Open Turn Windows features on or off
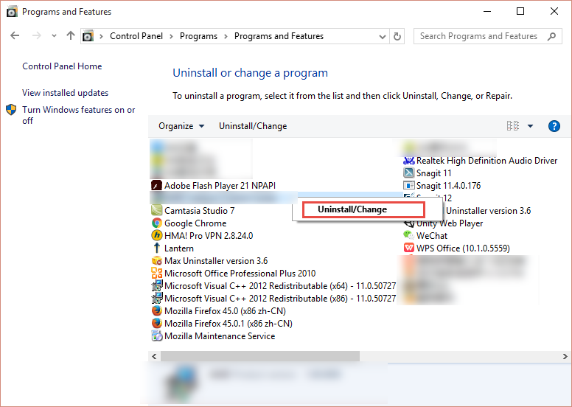The width and height of the screenshot is (572, 407). [x=78, y=115]
